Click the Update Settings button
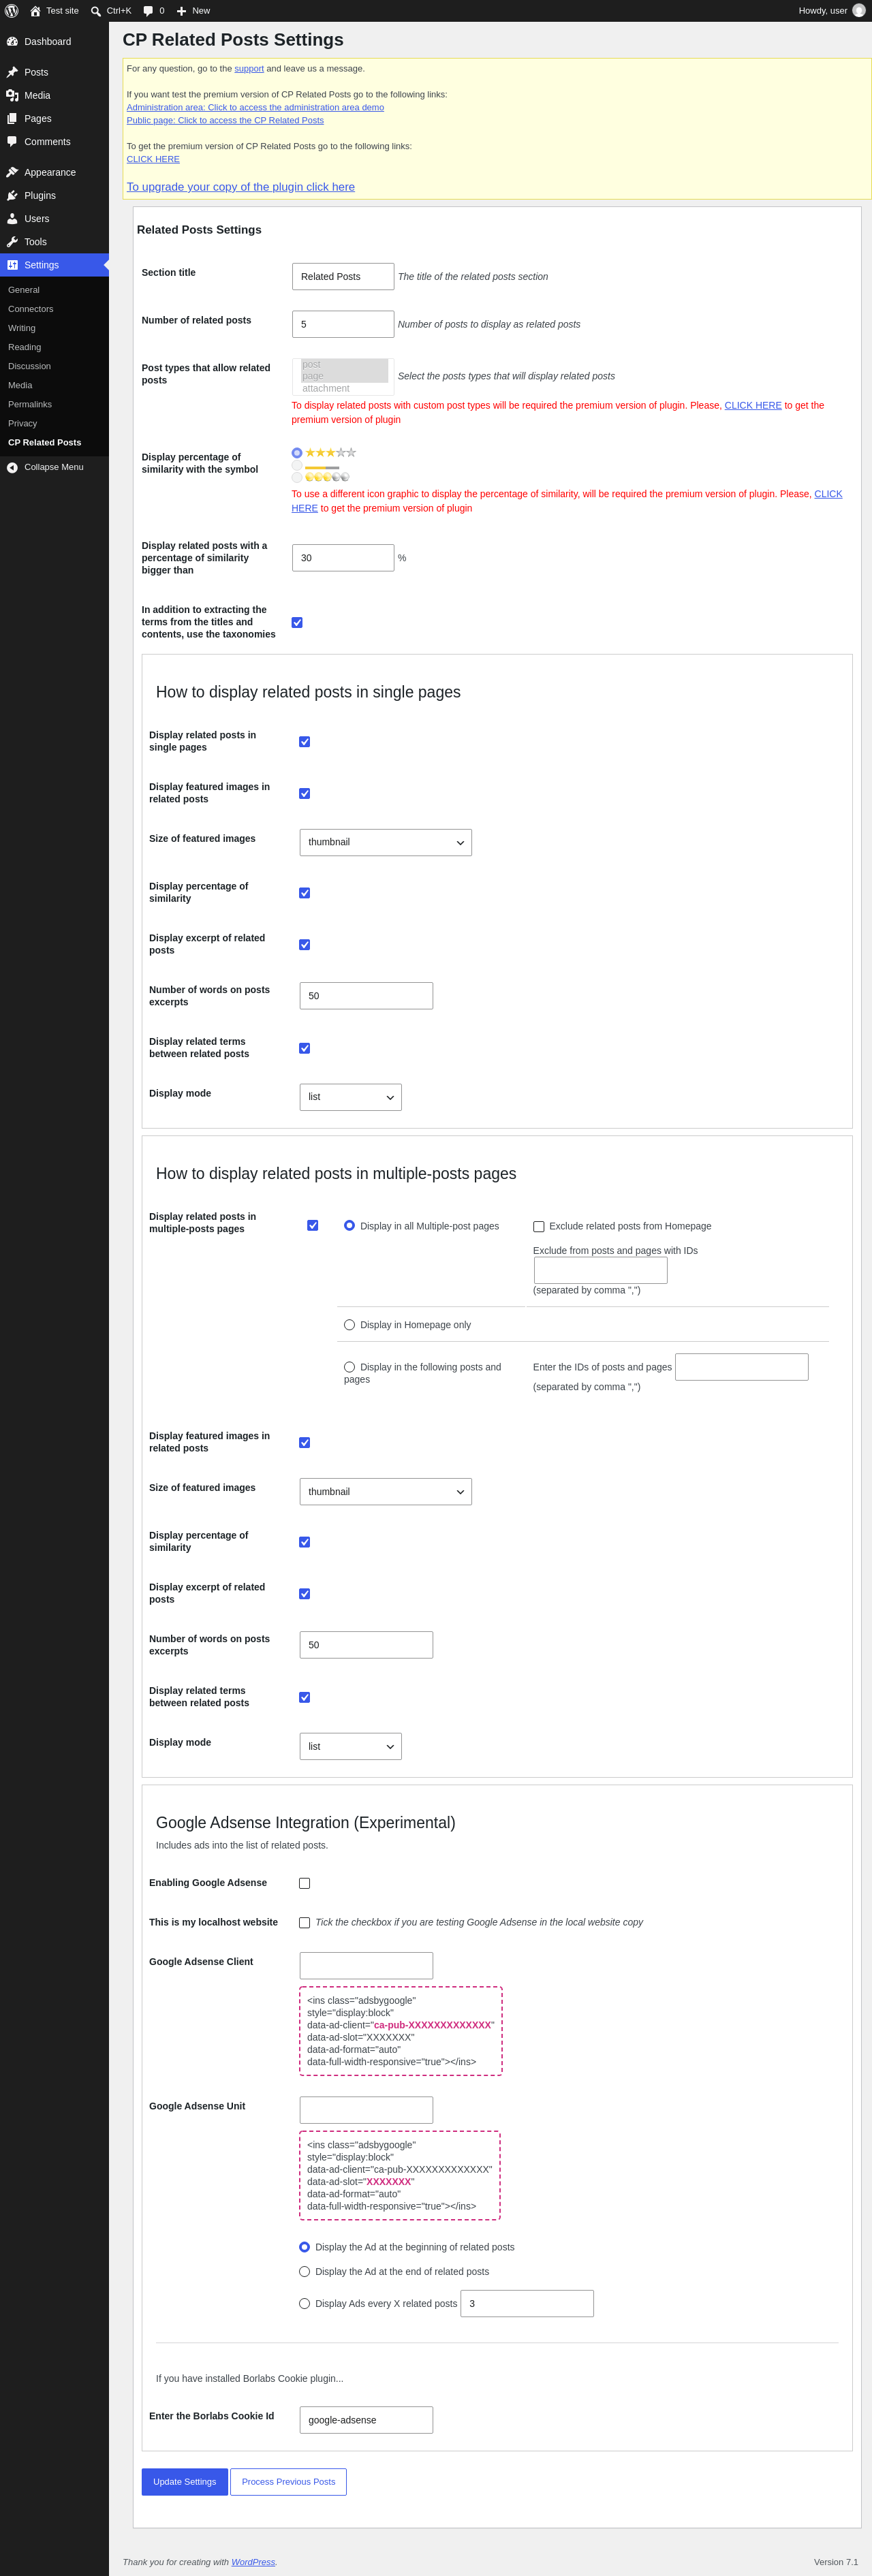872x2576 pixels. [185, 2482]
